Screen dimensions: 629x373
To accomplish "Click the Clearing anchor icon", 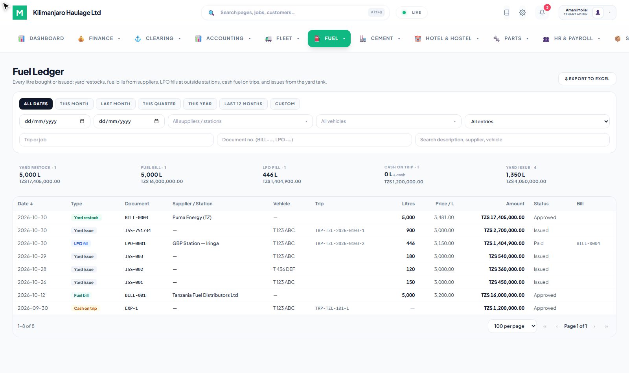I will coord(138,38).
